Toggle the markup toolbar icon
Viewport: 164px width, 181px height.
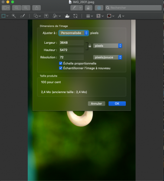tap(99, 8)
